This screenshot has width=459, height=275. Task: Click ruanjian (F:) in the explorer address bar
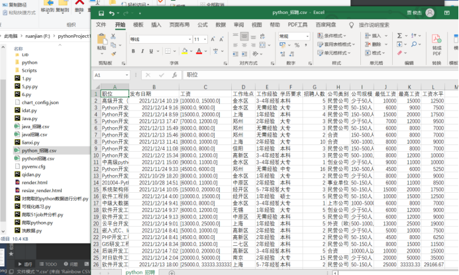pyautogui.click(x=38, y=36)
